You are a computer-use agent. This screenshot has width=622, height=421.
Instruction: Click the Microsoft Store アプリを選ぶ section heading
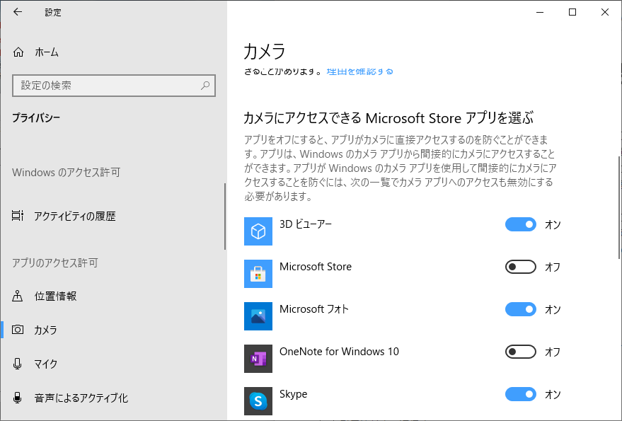tap(388, 118)
